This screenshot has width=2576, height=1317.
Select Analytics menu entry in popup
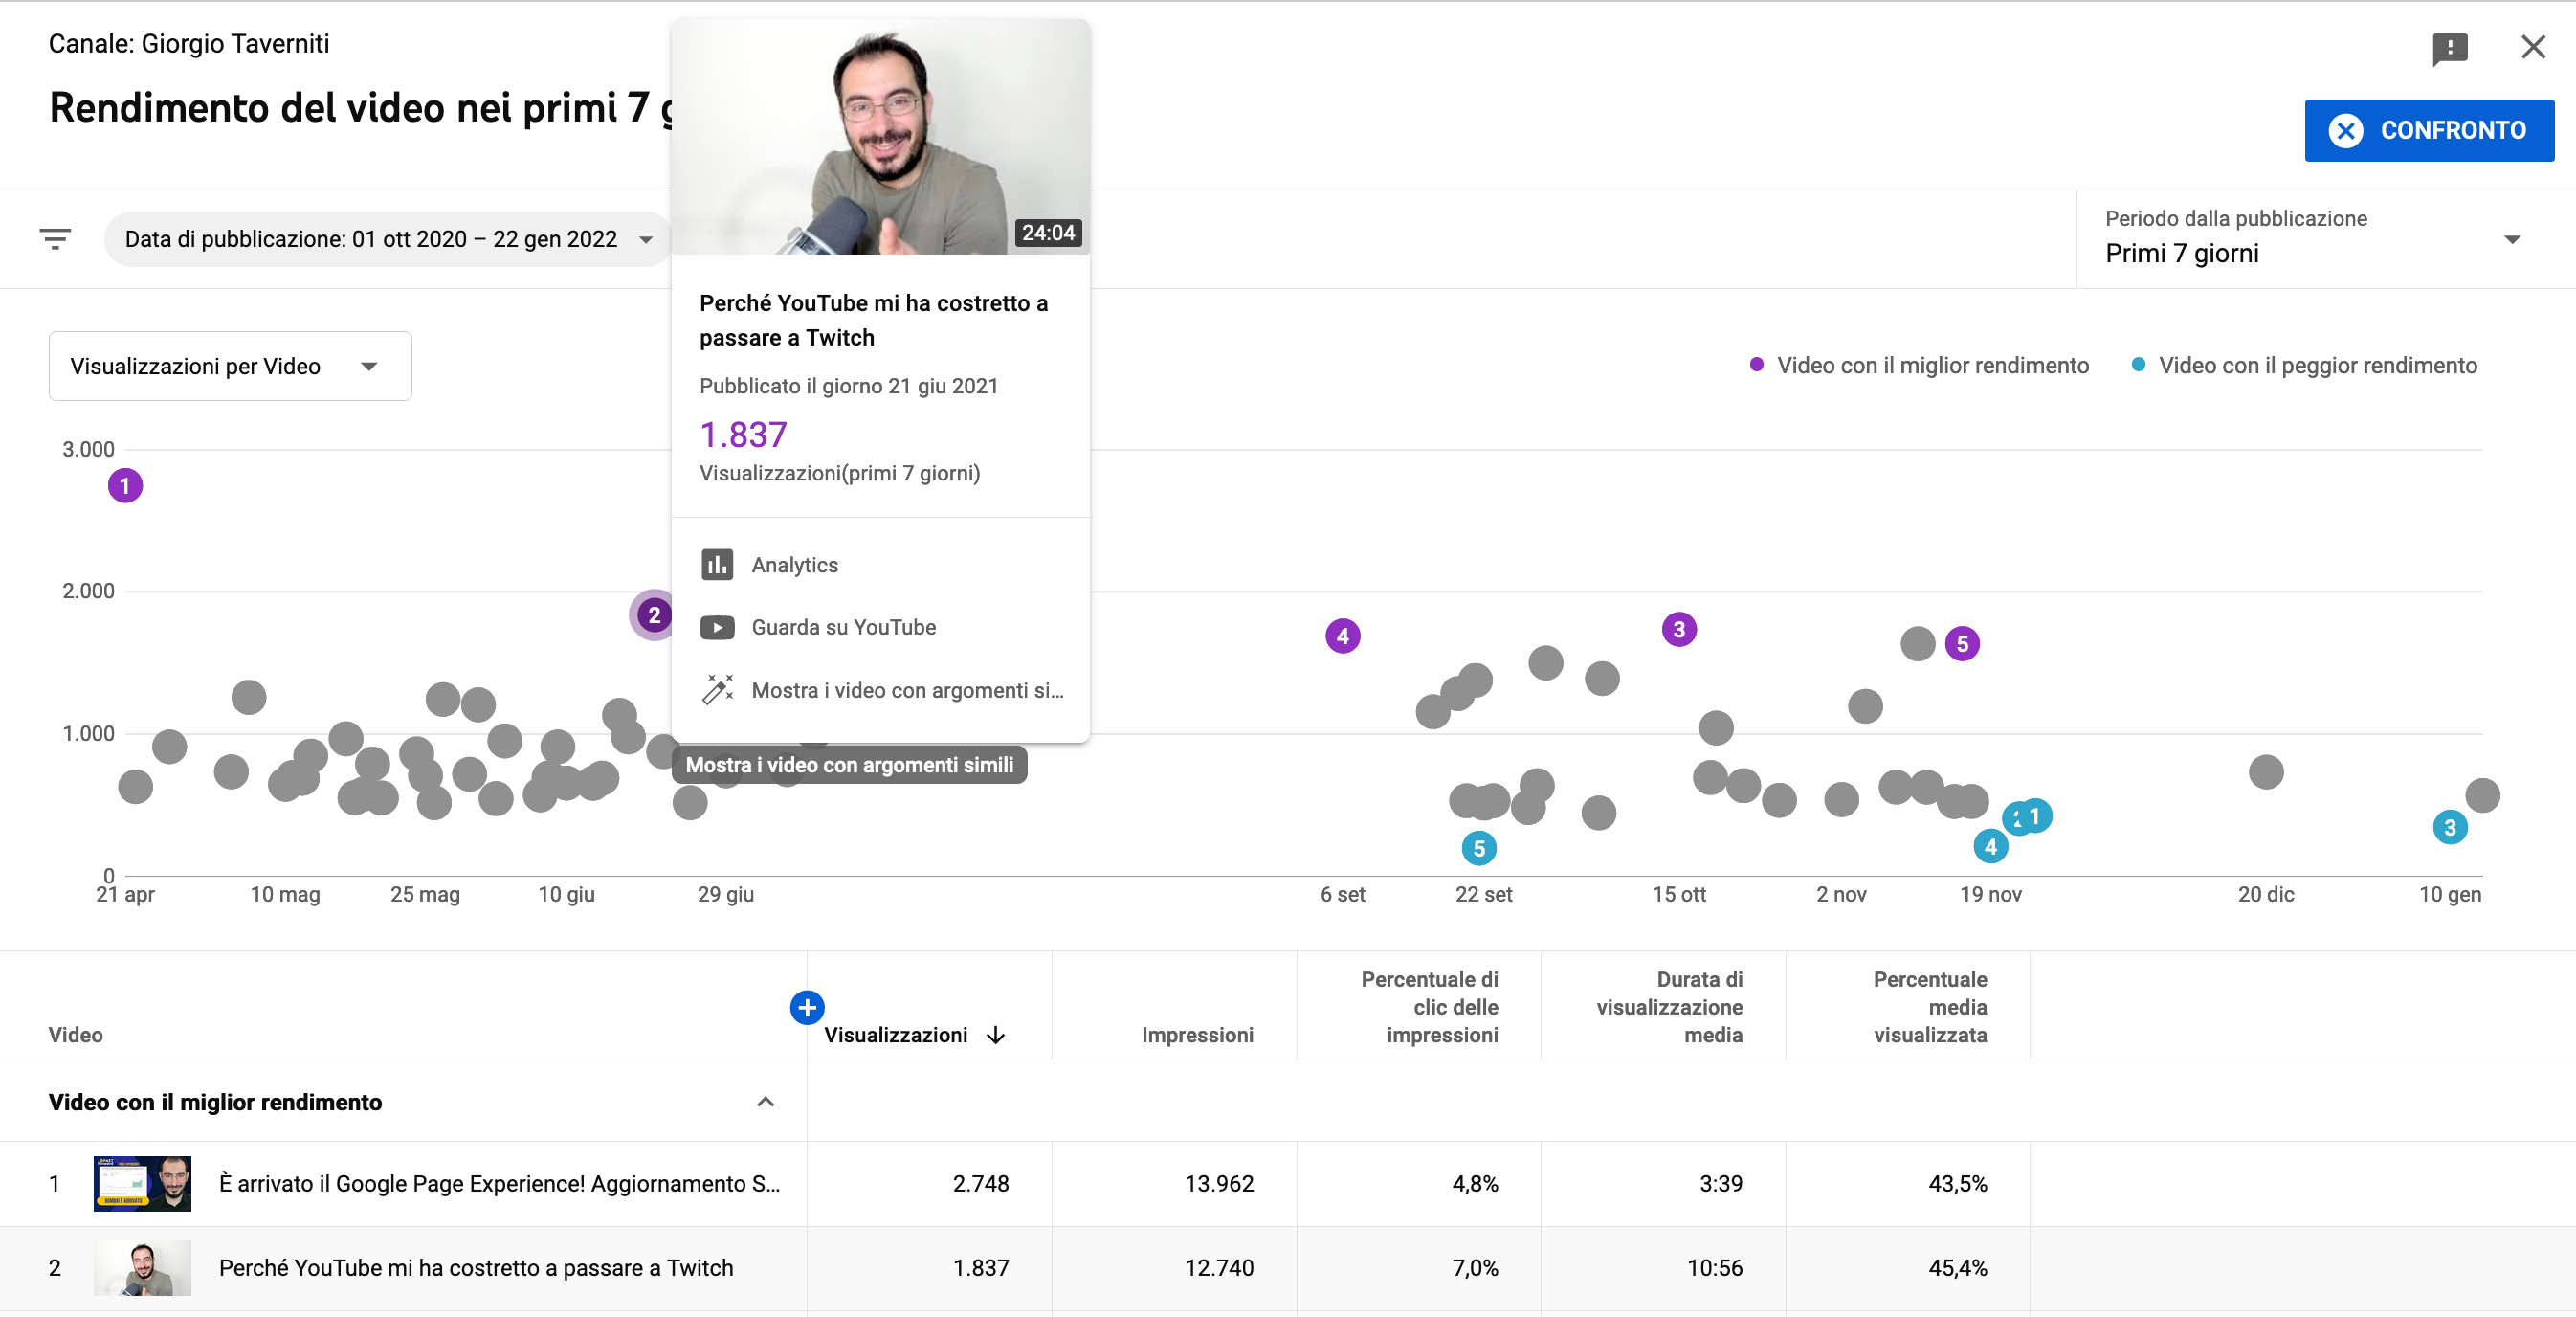880,564
